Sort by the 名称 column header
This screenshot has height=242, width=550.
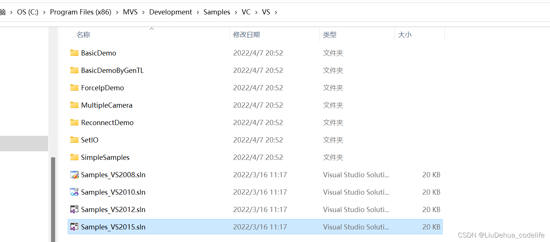pyautogui.click(x=83, y=35)
